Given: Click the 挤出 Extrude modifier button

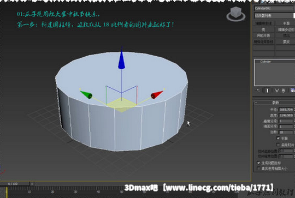Looking at the screenshot, I should coord(285,35).
